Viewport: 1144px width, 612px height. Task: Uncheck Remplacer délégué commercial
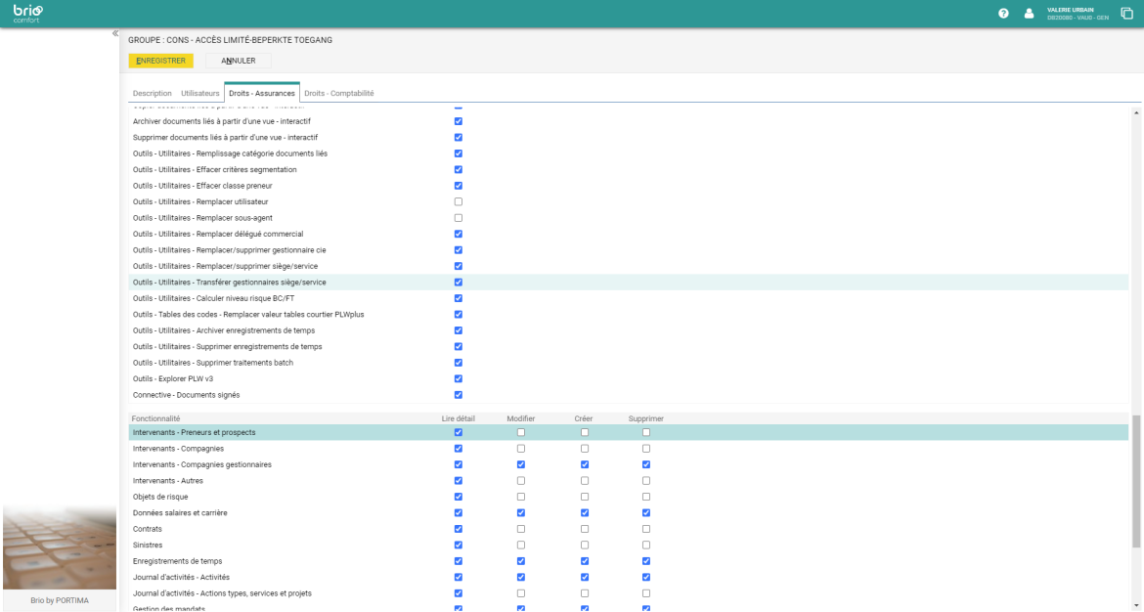[459, 235]
